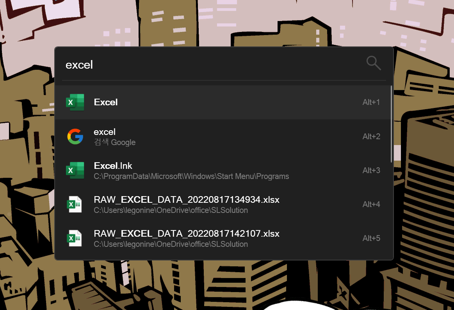Viewport: 454px width, 310px height.
Task: Open RAW_EXCEL_DATA_20220817134934.xlsx file name
Action: [x=187, y=200]
